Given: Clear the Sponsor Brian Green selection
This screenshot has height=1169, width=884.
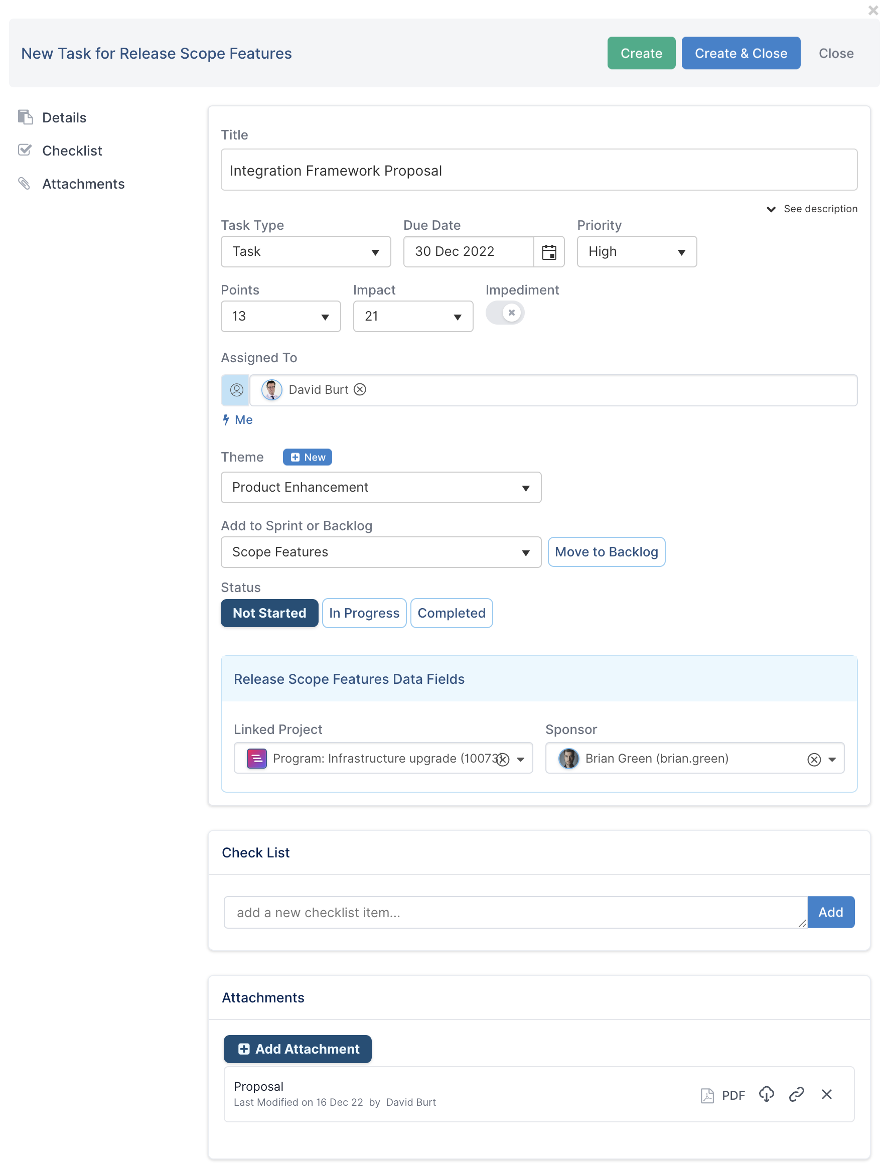Looking at the screenshot, I should 814,760.
